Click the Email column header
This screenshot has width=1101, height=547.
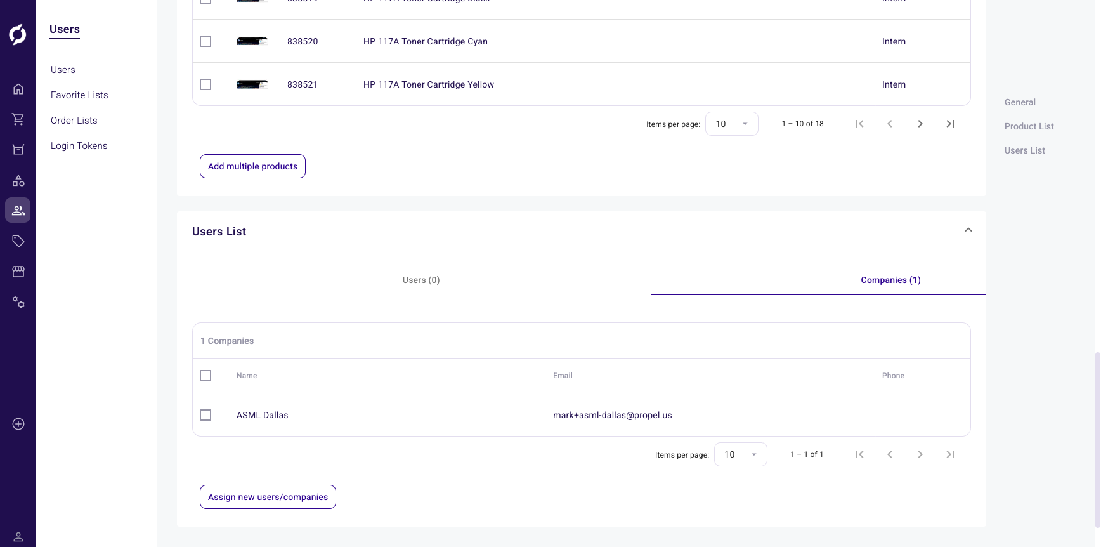click(563, 376)
